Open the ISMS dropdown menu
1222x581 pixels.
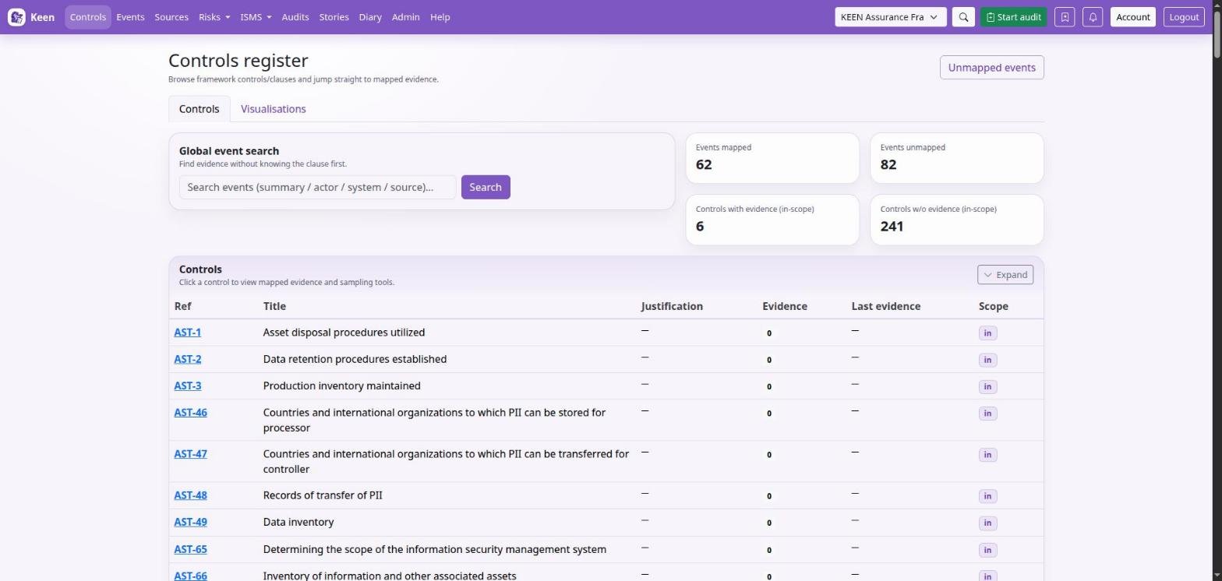click(x=256, y=17)
